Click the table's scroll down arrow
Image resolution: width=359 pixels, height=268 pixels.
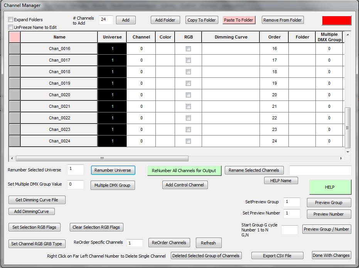tap(348, 152)
